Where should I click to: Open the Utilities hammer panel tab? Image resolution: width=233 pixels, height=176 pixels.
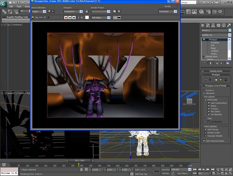[229, 25]
